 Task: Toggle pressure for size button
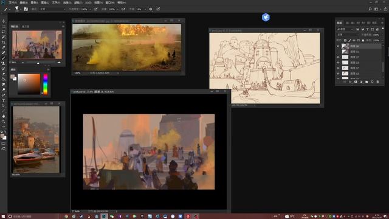click(158, 9)
